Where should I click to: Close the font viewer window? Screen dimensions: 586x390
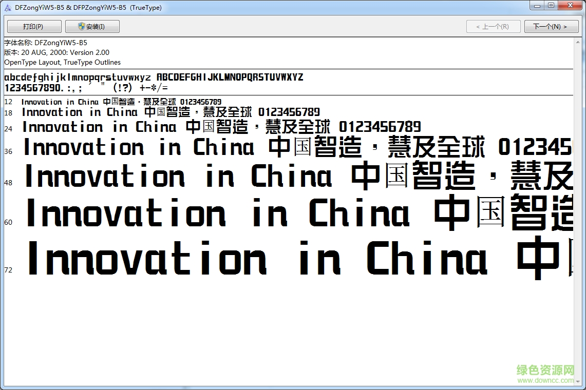point(570,5)
